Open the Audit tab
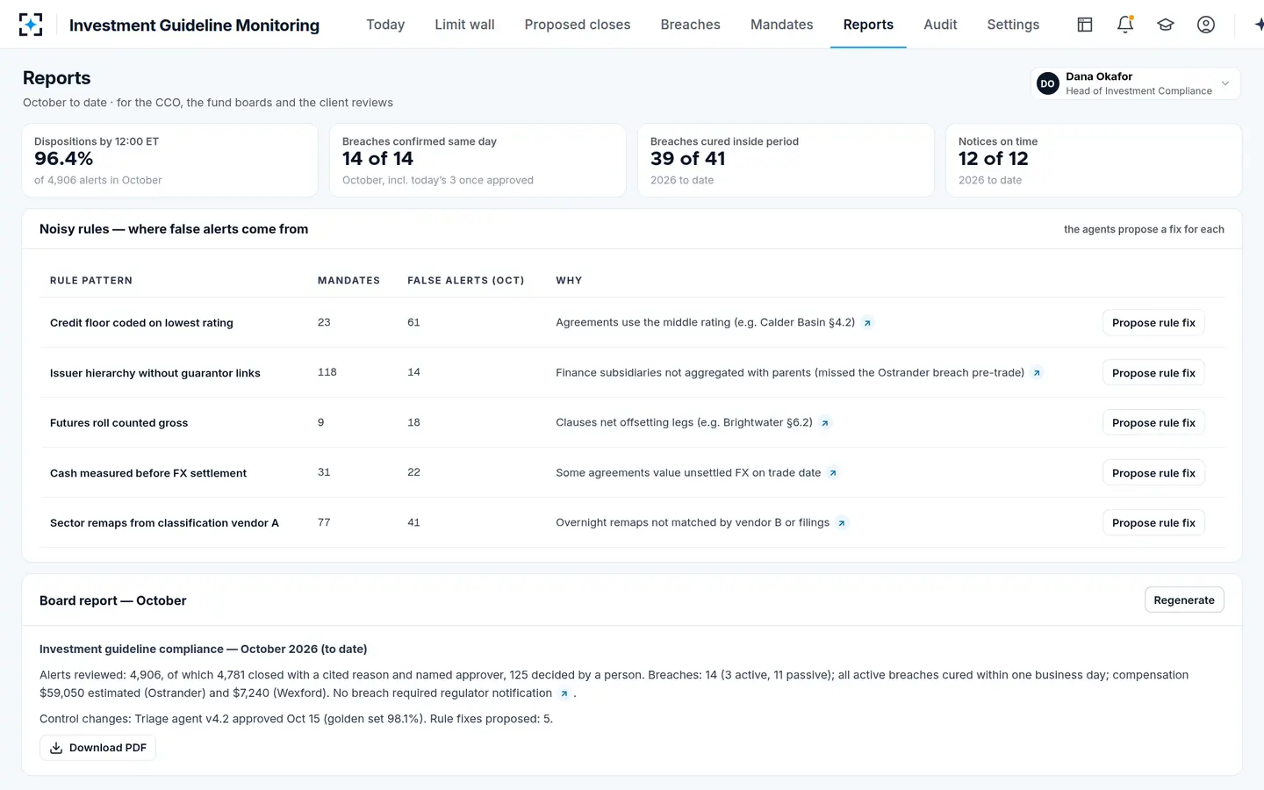 (x=940, y=25)
